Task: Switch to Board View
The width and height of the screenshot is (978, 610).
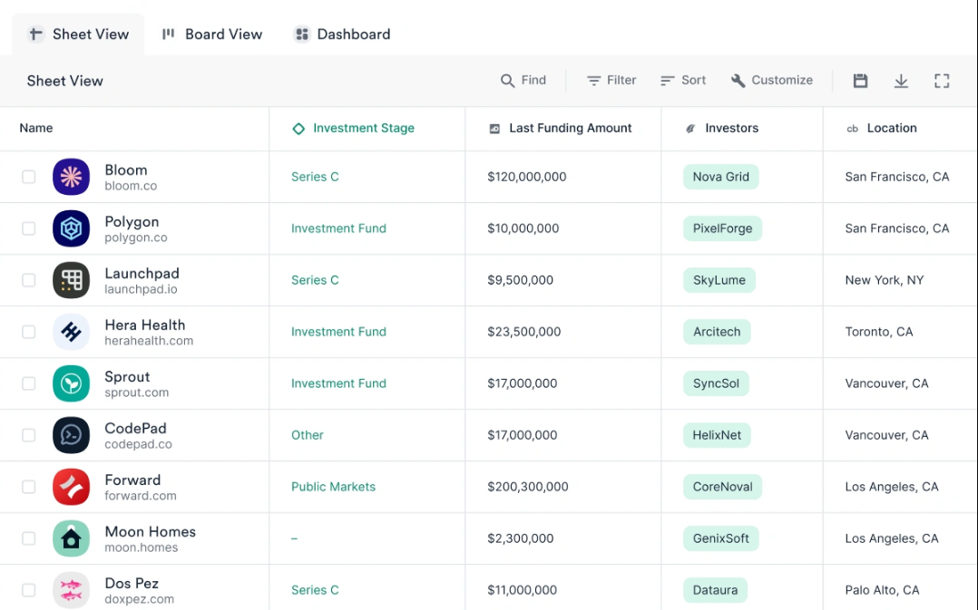Action: coord(211,34)
